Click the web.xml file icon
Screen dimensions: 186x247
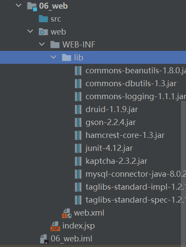67,213
